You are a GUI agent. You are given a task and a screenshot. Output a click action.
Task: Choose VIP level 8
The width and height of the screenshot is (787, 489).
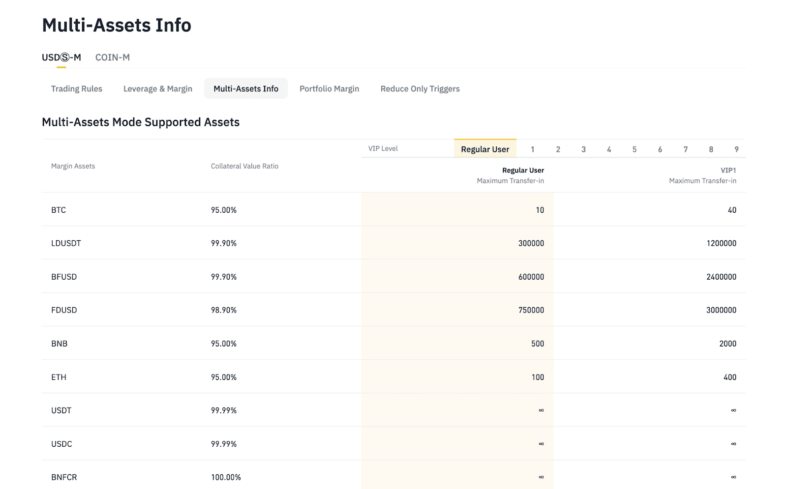pyautogui.click(x=711, y=149)
